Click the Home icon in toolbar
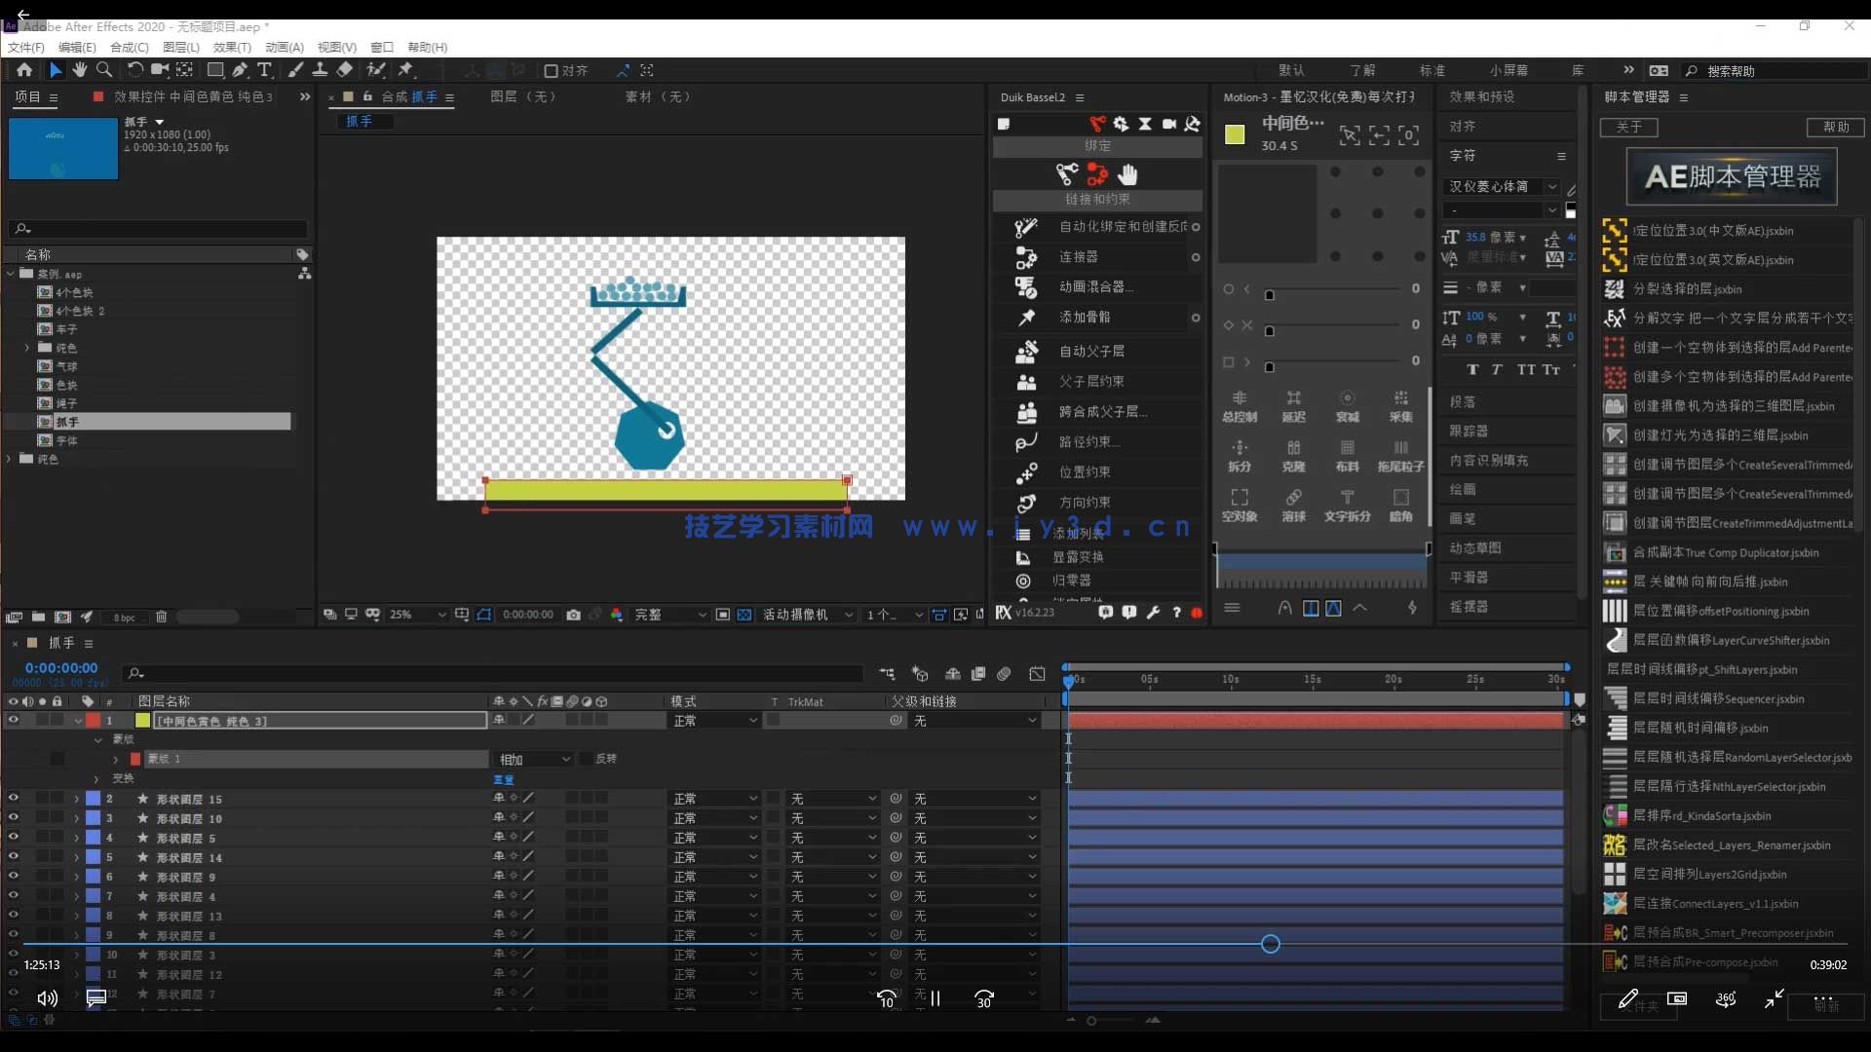 pyautogui.click(x=24, y=70)
